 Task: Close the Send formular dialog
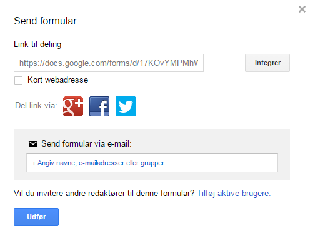[x=302, y=9]
